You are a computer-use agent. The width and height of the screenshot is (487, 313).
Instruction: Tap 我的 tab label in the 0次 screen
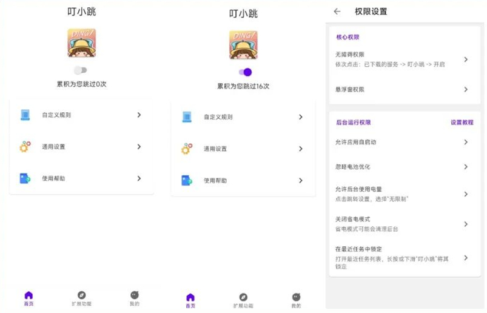click(135, 304)
